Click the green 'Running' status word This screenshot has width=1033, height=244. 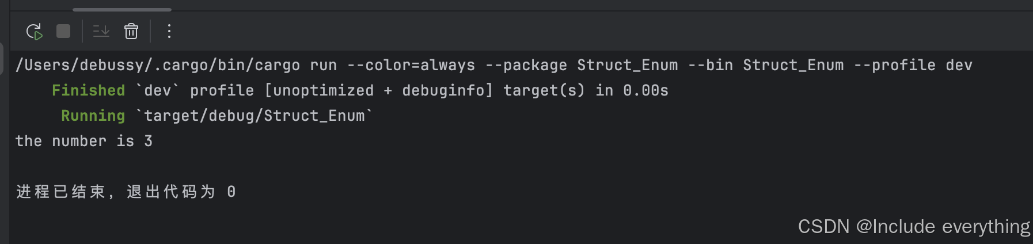click(x=93, y=116)
